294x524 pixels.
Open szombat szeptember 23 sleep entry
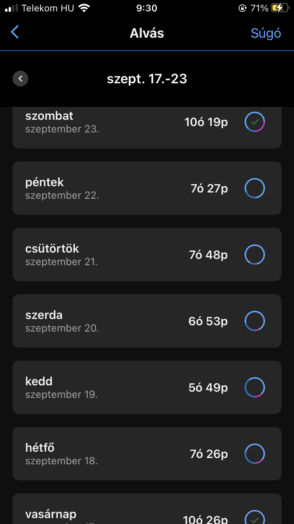pyautogui.click(x=118, y=123)
